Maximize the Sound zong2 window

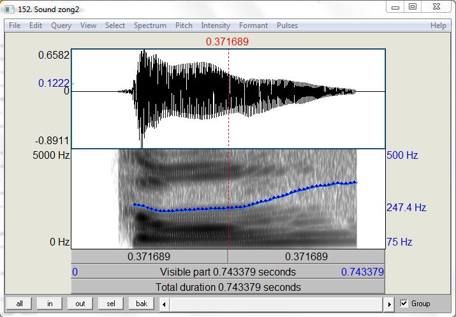click(x=413, y=7)
